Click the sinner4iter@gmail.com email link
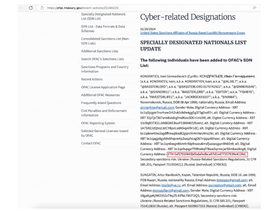The height and width of the screenshot is (211, 269). tap(157, 108)
